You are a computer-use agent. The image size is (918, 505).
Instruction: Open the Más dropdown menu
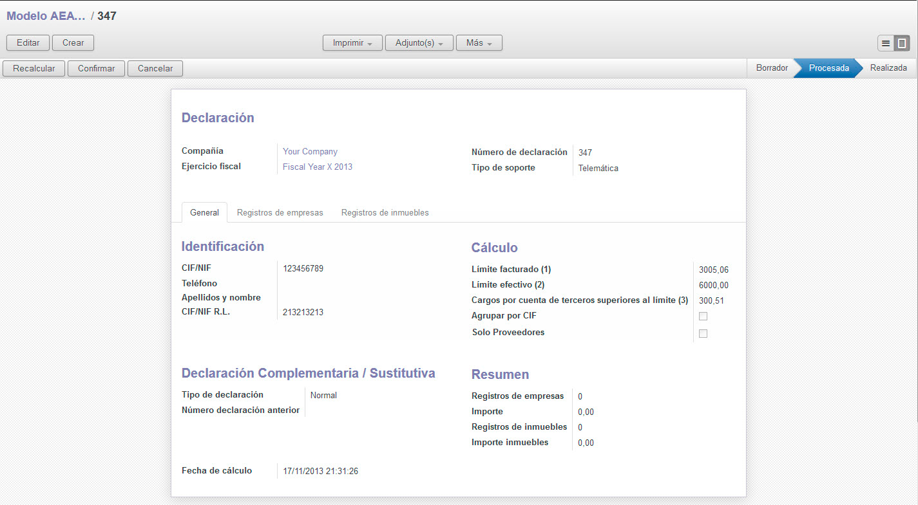(x=479, y=43)
